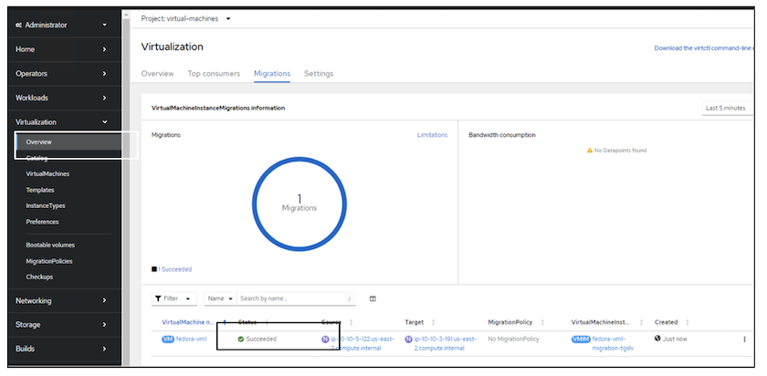Expand the Home navigation section
Screen dimensions: 767x376
pyautogui.click(x=61, y=49)
